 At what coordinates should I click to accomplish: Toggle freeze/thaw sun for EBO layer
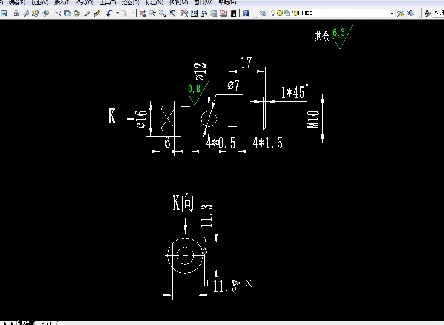click(x=280, y=13)
